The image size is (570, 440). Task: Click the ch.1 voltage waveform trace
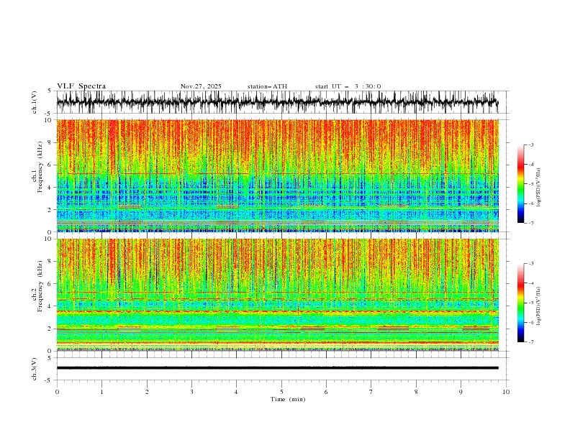pyautogui.click(x=277, y=102)
